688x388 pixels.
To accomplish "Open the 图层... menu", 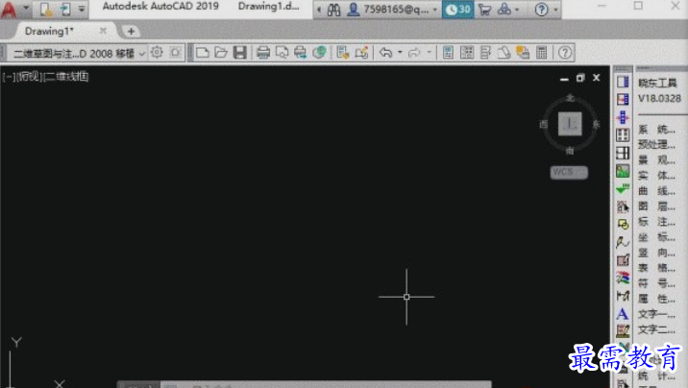I will click(656, 206).
